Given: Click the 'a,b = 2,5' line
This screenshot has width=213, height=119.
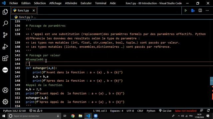Looking at the screenshot, I should coord(34,89).
